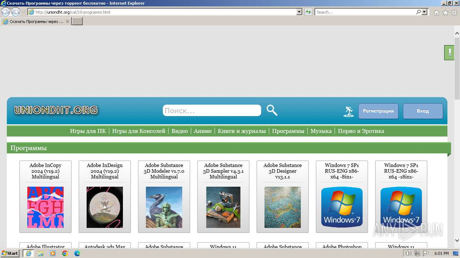
Task: Open the Игры для Консолей menu item
Action: 139,131
